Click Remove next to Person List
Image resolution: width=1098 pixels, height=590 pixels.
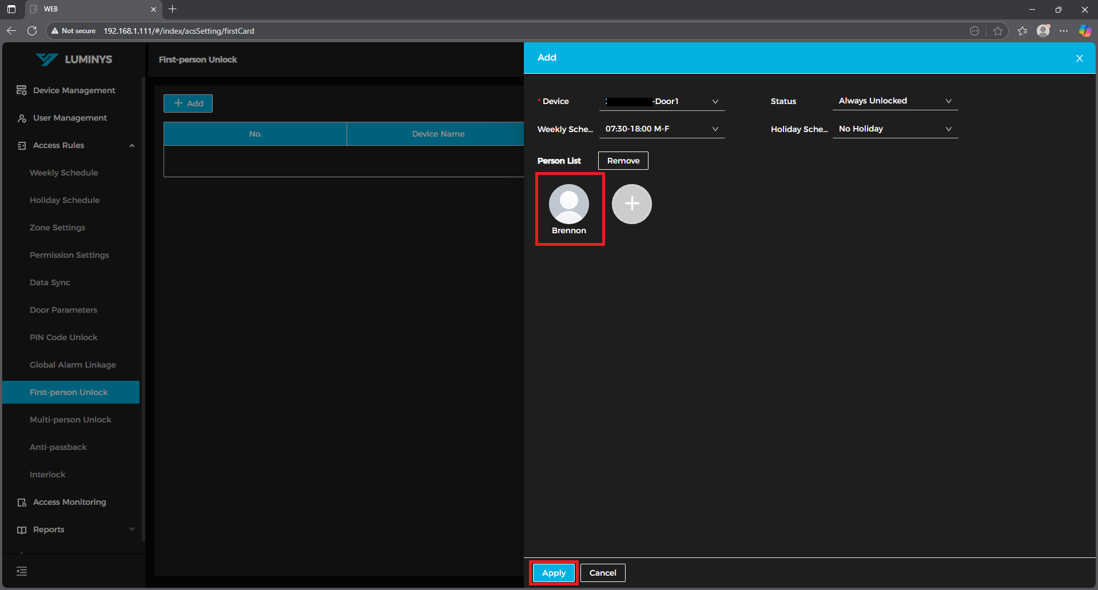[623, 161]
